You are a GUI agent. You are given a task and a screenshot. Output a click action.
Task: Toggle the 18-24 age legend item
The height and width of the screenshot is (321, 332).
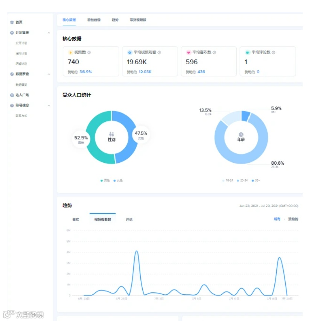pos(228,180)
